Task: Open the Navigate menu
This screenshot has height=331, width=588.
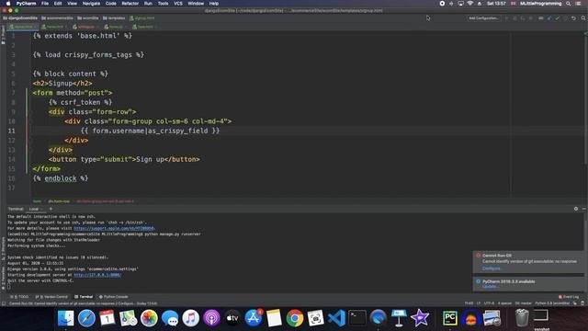Action: 91,4
